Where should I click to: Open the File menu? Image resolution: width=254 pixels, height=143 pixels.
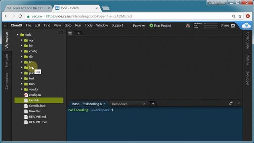pyautogui.click(x=28, y=25)
